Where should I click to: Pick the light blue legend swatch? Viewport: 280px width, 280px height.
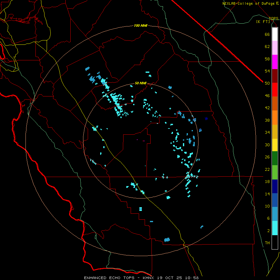coord(275,214)
